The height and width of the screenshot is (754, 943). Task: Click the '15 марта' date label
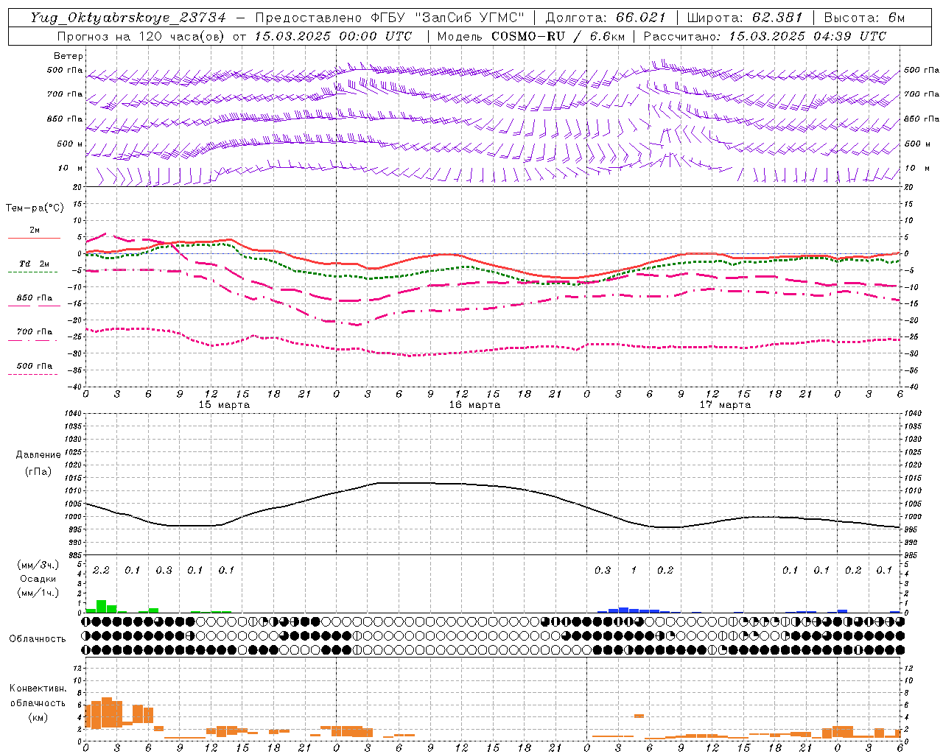click(x=224, y=404)
